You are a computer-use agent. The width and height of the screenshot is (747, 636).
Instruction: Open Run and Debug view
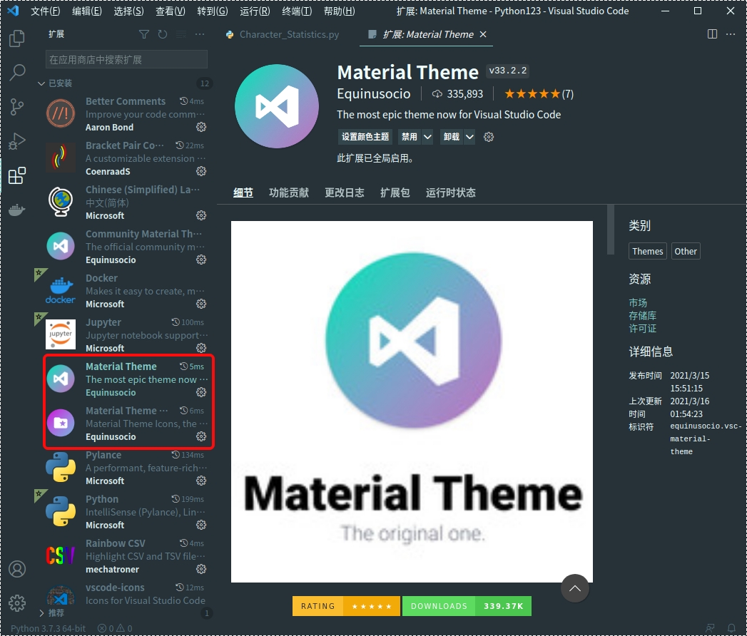click(x=17, y=141)
